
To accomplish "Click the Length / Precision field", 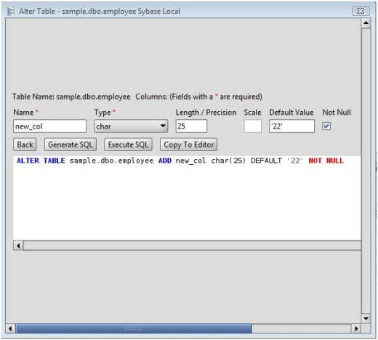I will point(191,126).
